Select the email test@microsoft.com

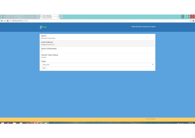pos(48,44)
